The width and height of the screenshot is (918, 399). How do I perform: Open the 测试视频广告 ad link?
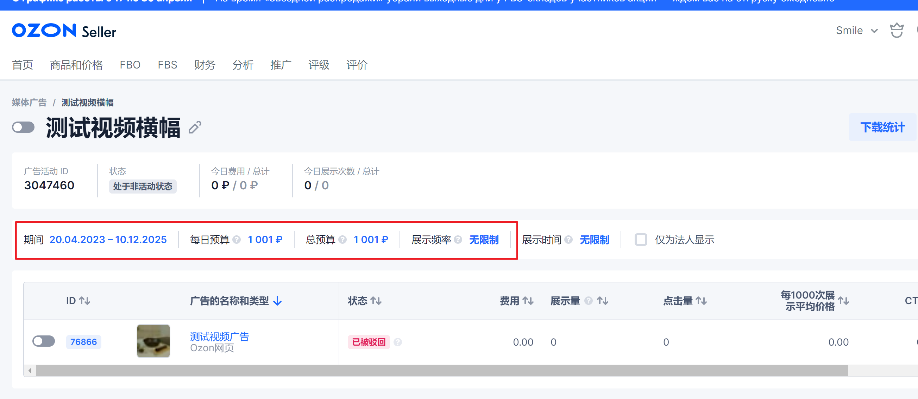219,336
